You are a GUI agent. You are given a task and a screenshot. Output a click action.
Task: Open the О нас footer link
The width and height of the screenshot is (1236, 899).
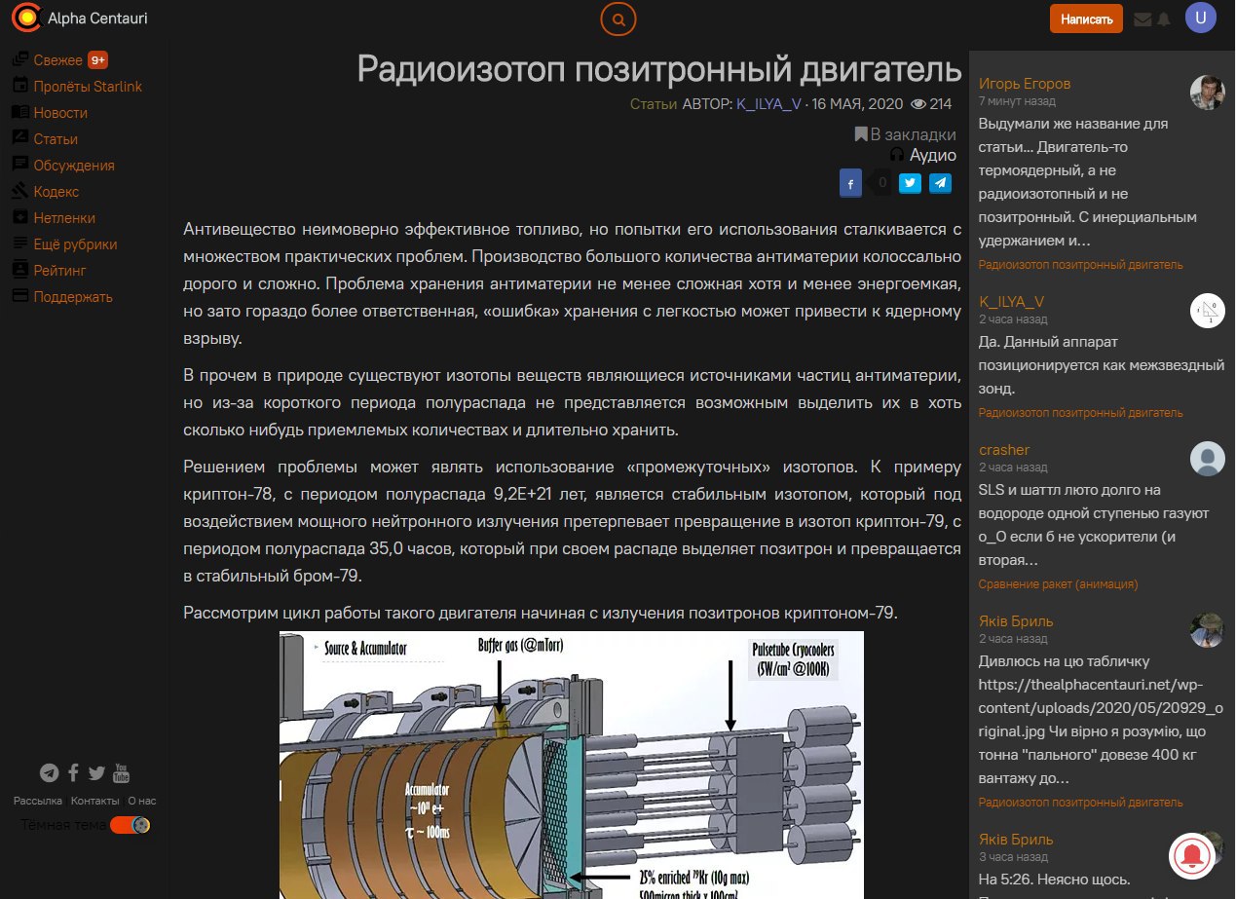click(x=141, y=801)
